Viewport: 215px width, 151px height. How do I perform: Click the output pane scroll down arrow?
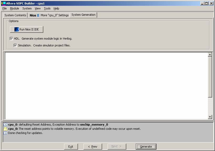[210, 117]
